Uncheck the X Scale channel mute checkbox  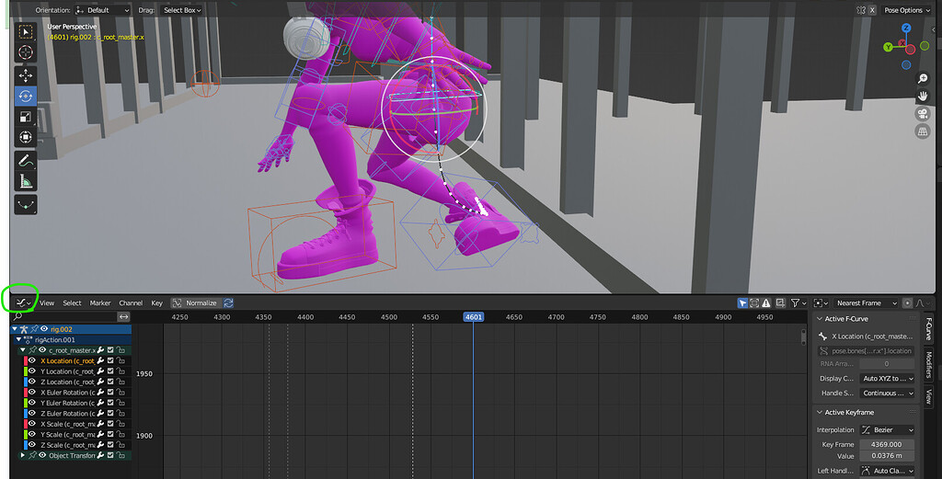pos(110,424)
